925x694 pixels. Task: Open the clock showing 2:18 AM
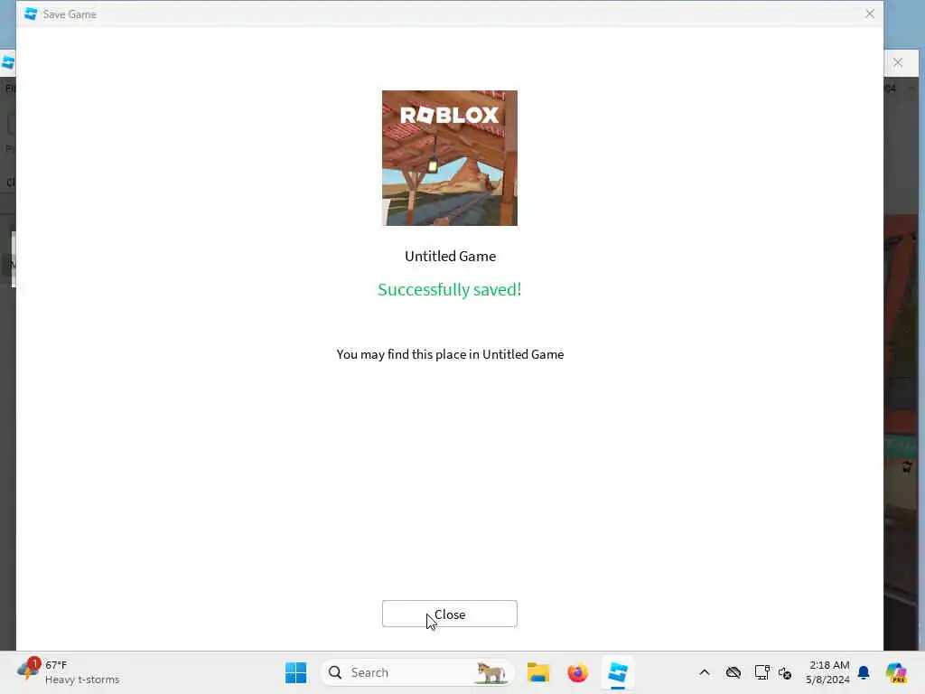click(x=828, y=672)
